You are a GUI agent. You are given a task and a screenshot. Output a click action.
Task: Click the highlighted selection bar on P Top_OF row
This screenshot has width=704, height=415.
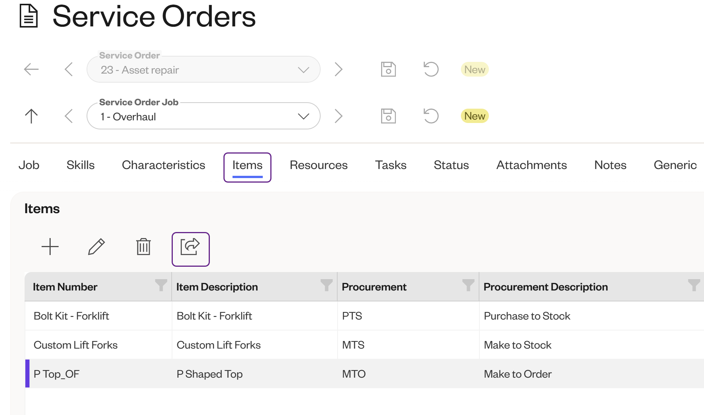pos(27,373)
